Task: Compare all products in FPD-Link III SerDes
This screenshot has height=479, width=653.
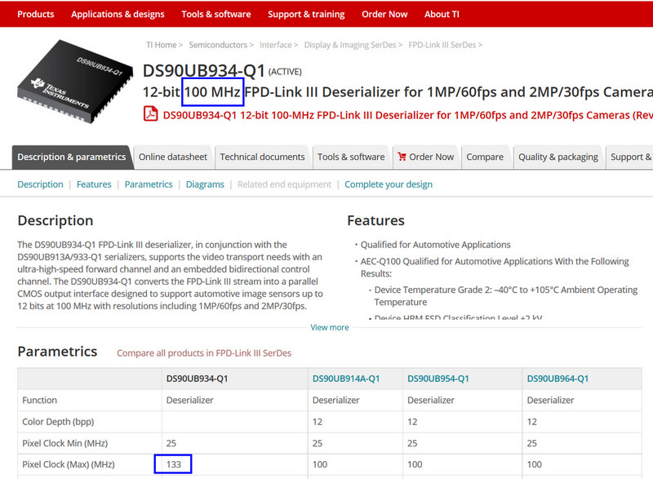Action: (204, 353)
